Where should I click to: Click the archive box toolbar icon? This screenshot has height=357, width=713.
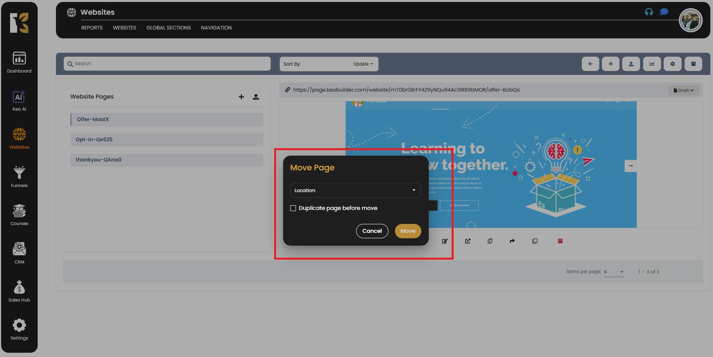coord(693,64)
